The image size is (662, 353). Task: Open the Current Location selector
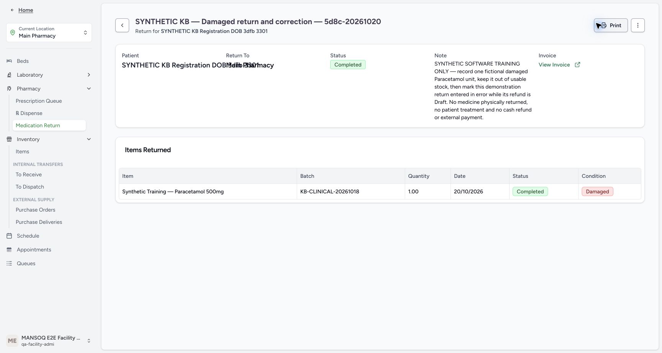click(x=49, y=33)
